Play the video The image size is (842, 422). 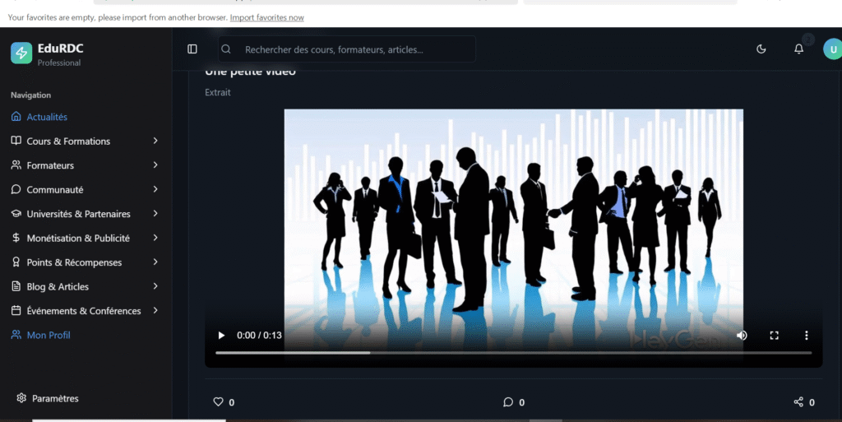coord(220,336)
